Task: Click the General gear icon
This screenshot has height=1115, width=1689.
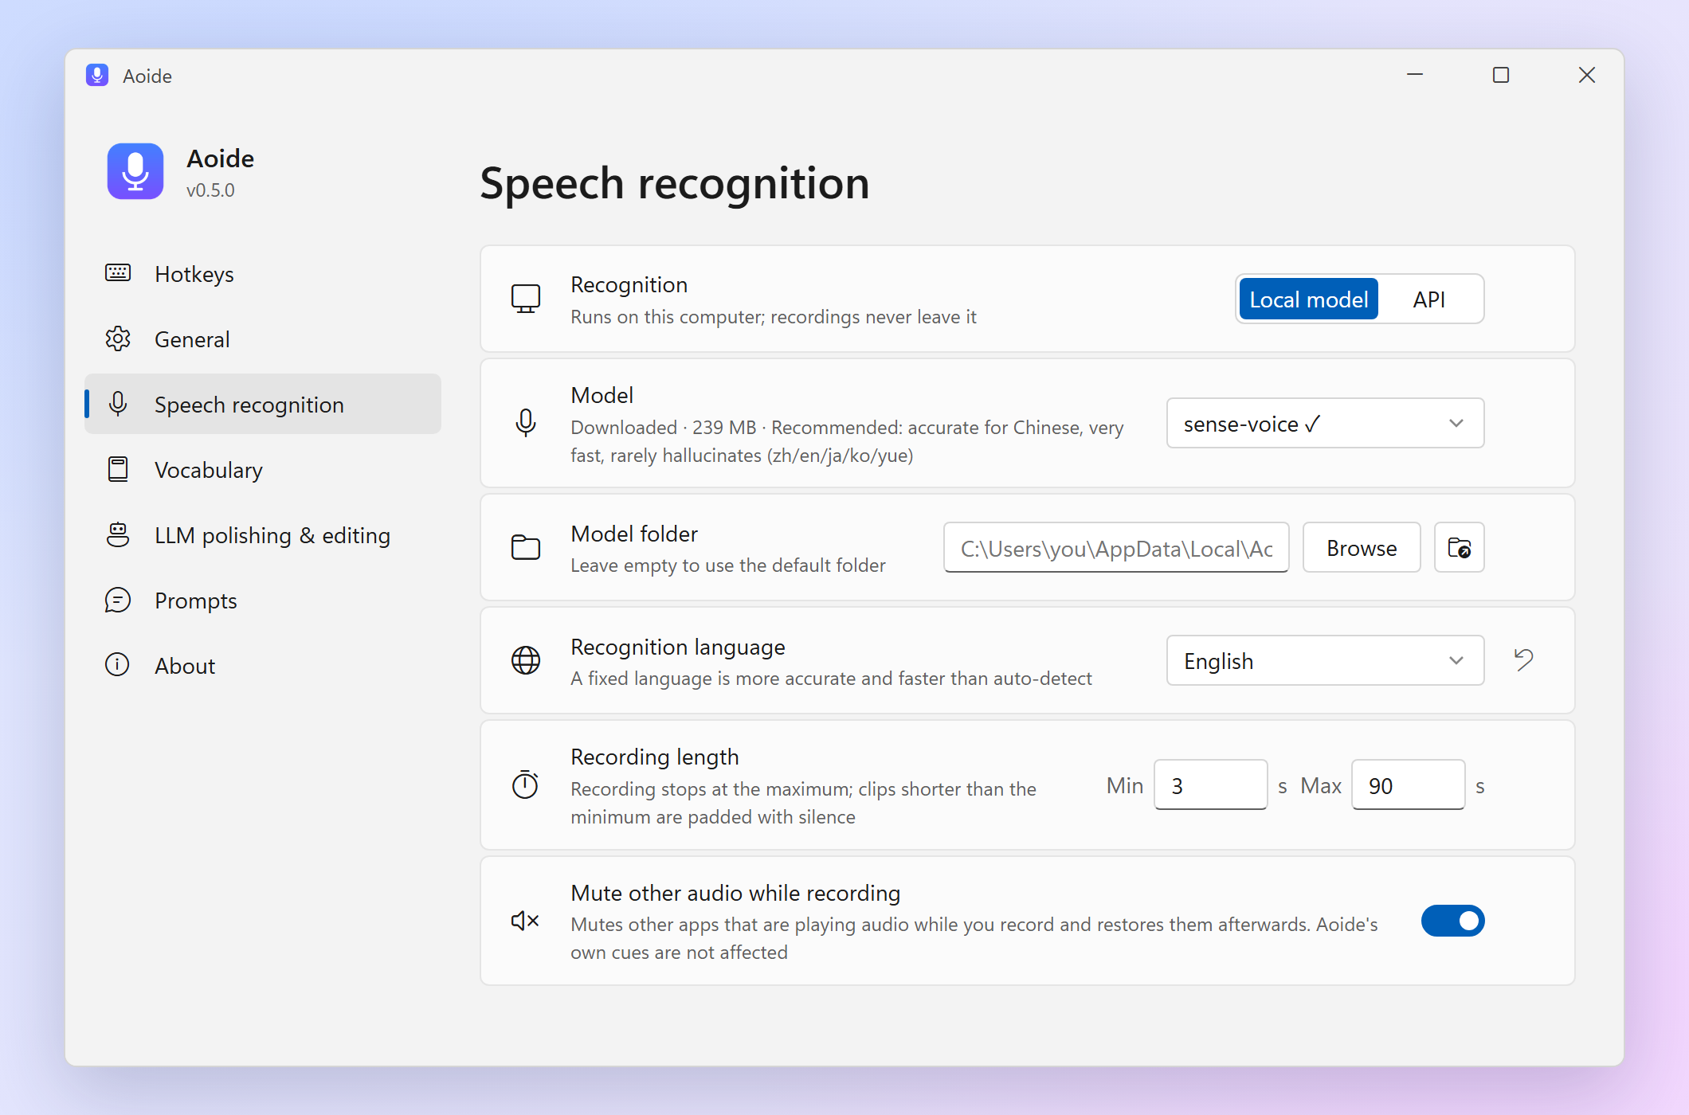Action: pos(118,338)
